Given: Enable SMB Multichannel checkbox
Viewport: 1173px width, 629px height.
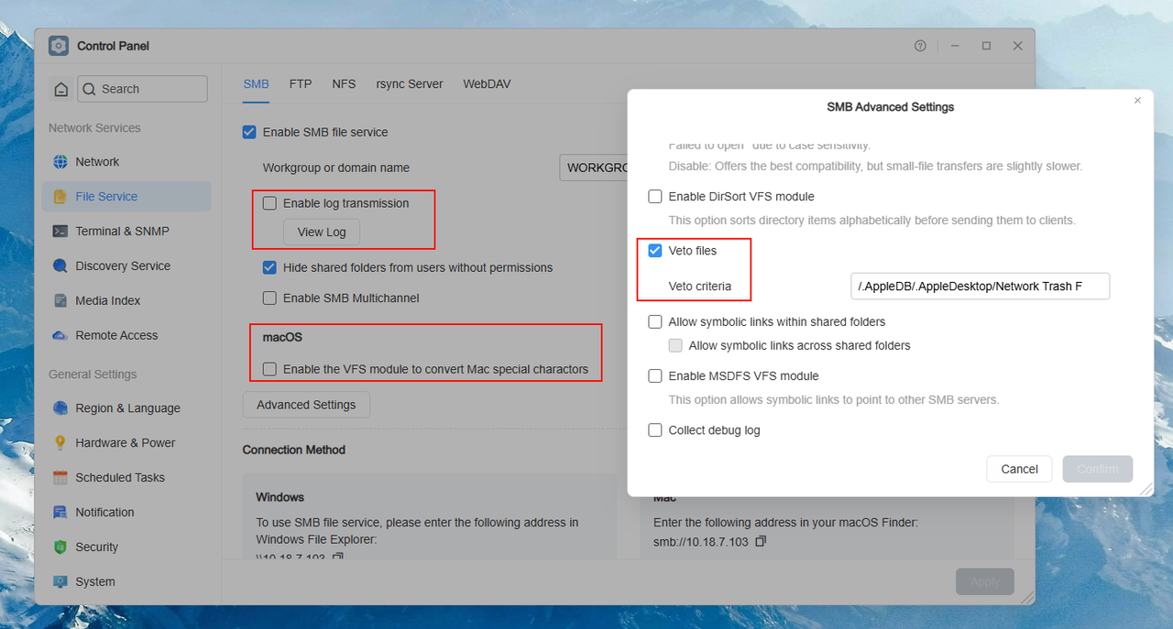Looking at the screenshot, I should click(269, 298).
